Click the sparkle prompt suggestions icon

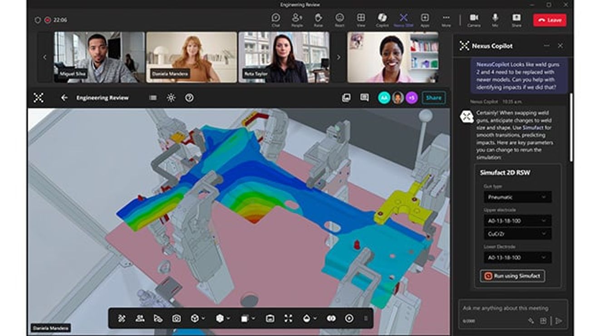(x=531, y=321)
